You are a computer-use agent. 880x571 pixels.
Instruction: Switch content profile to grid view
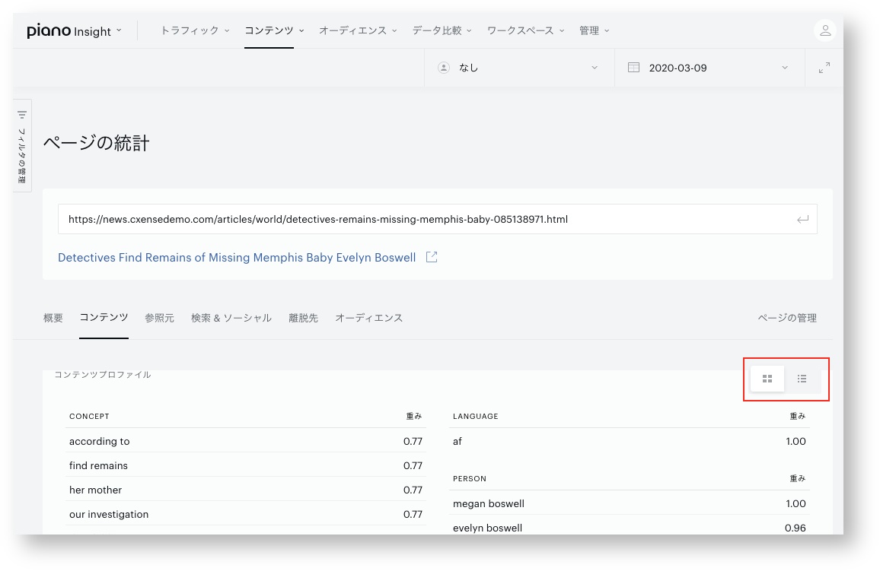coord(767,379)
